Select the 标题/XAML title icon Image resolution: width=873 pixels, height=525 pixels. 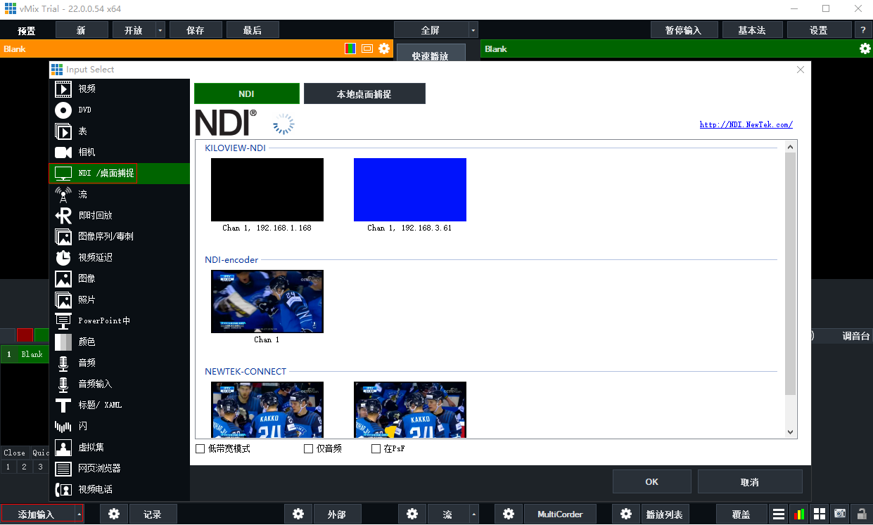coord(63,405)
